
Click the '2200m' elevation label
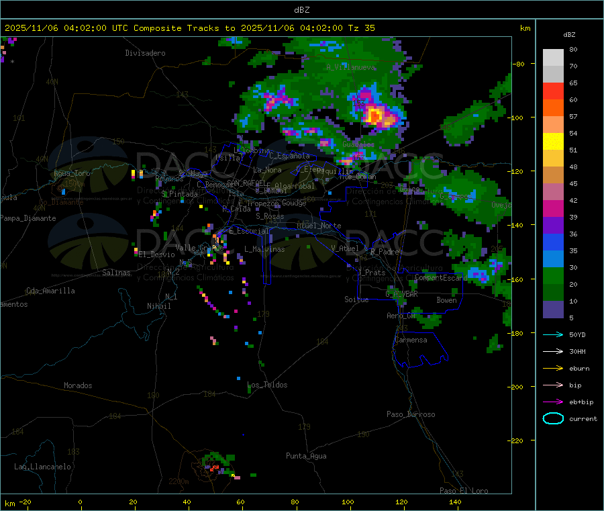[179, 481]
